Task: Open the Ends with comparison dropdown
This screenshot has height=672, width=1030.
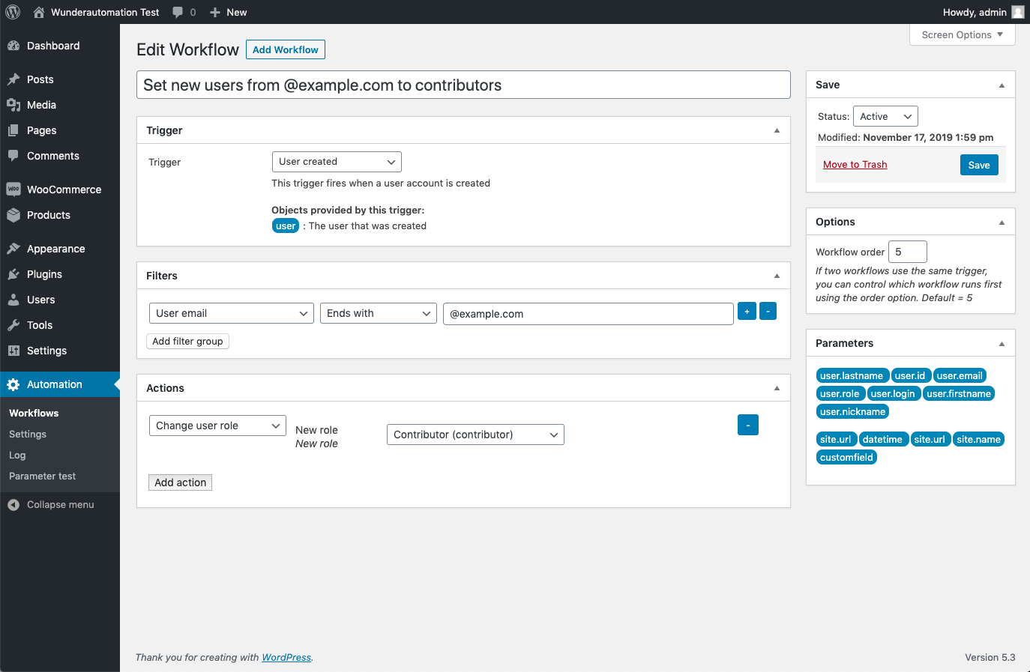Action: 379,313
